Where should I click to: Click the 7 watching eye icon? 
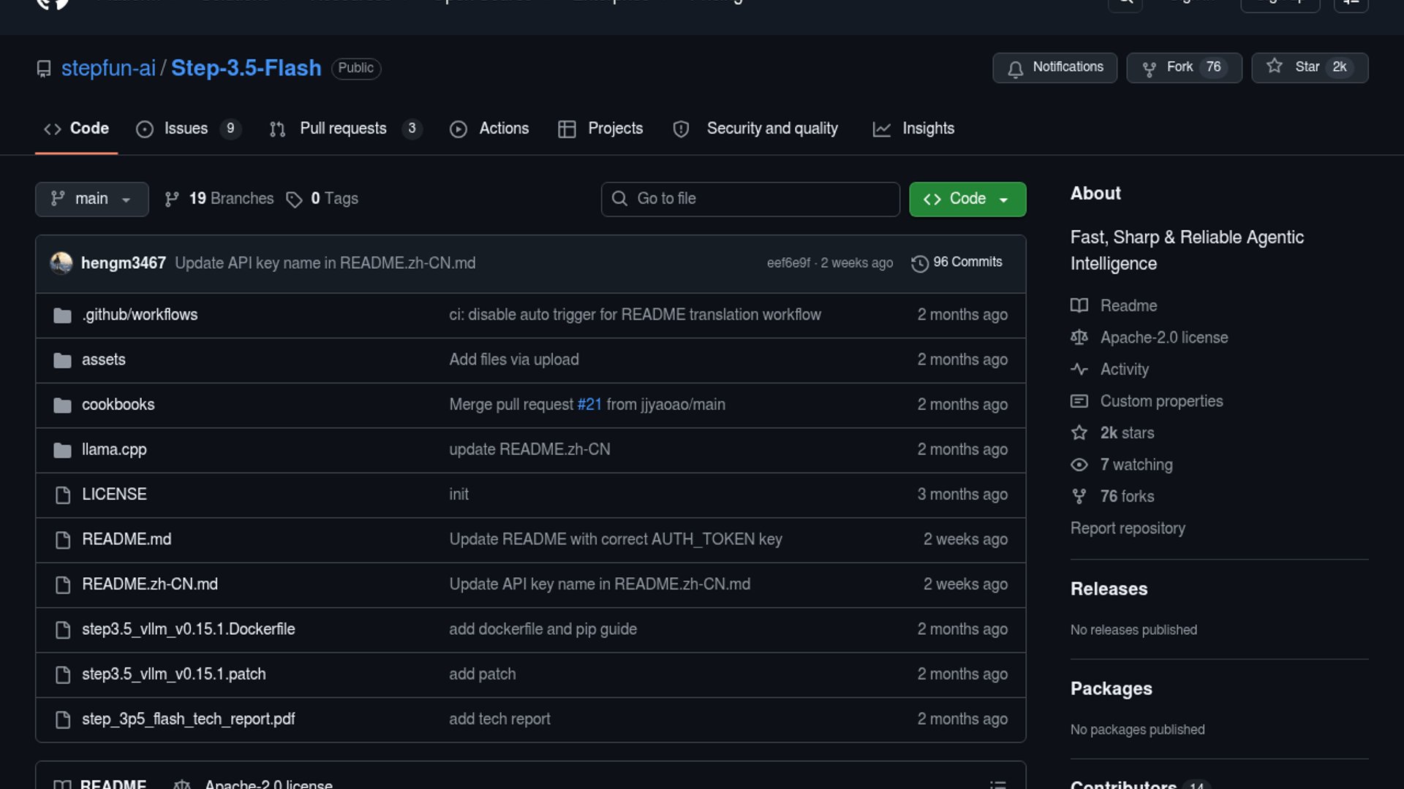coord(1079,465)
